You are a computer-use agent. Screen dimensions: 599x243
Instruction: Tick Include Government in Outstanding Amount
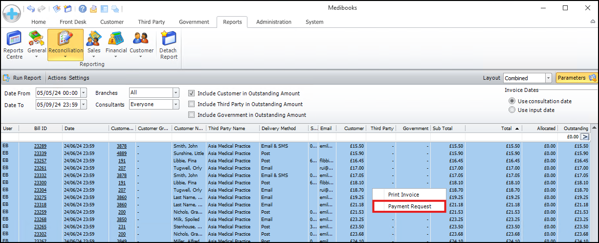point(192,115)
